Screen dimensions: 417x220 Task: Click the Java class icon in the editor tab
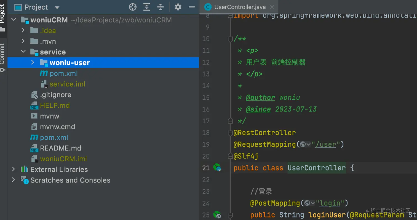[207, 7]
